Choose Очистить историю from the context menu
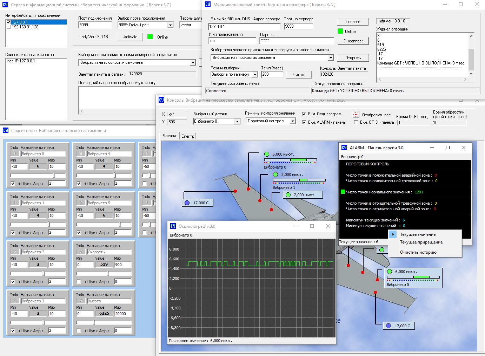This screenshot has width=485, height=356. [x=418, y=252]
